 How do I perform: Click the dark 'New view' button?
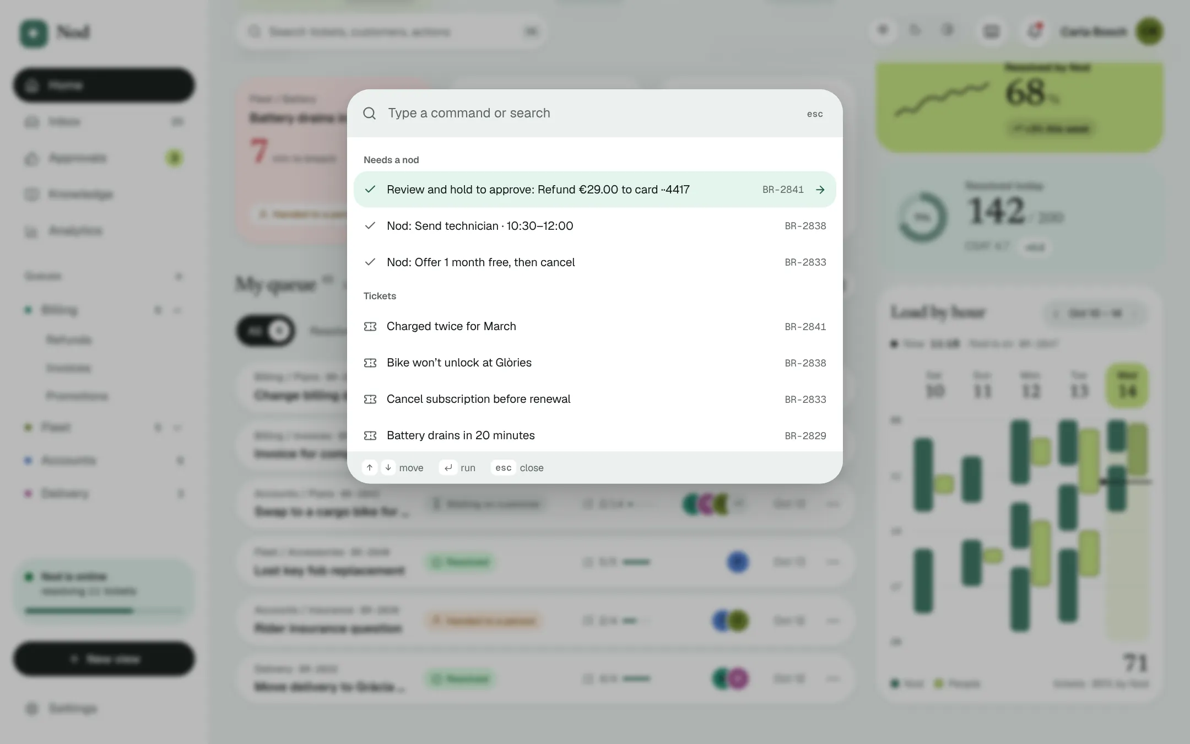coord(104,659)
